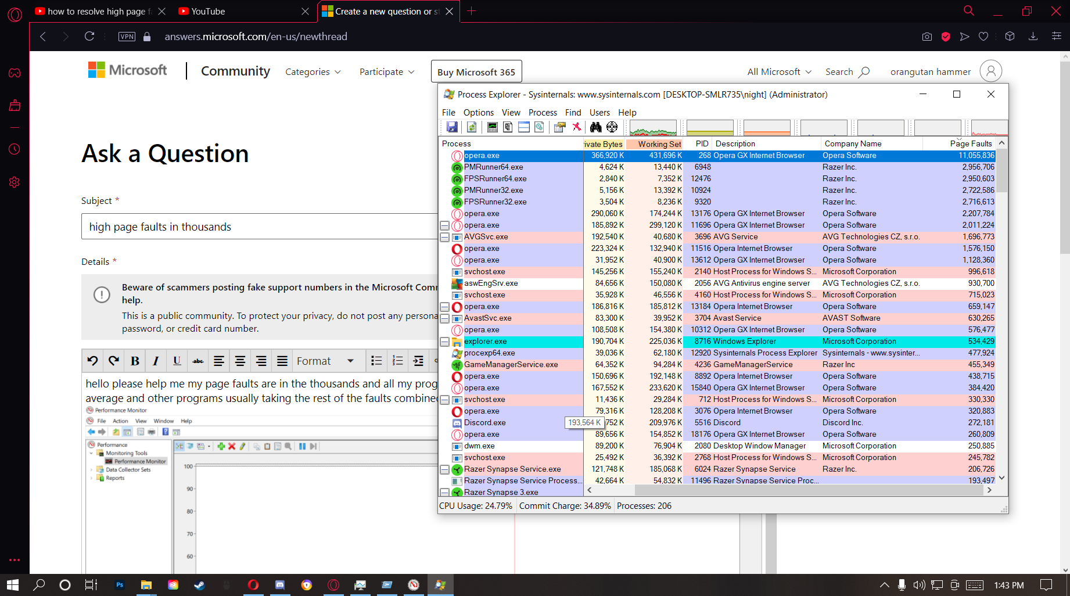
Task: Click the crosshair find-window target icon
Action: pyautogui.click(x=612, y=127)
